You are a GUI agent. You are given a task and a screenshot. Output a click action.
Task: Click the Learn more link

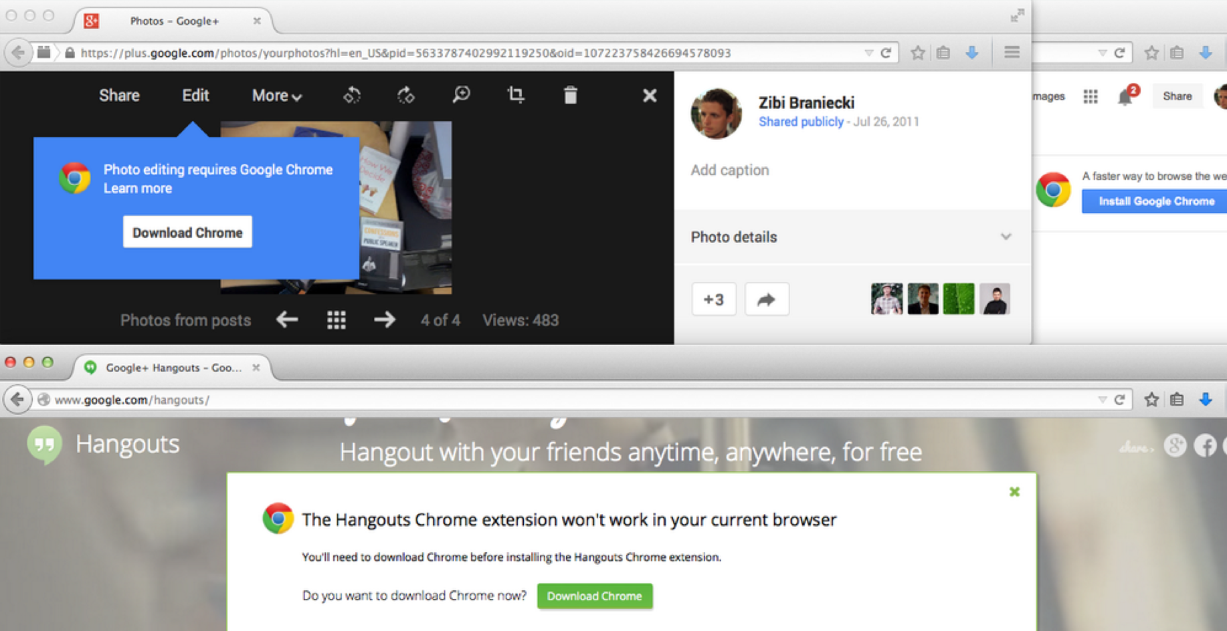[138, 188]
